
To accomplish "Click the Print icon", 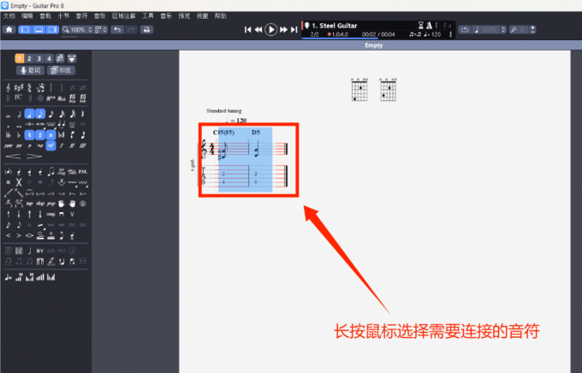I will 146,30.
